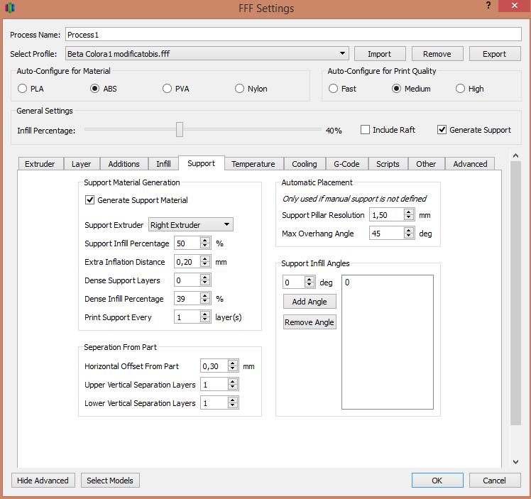Click the Hide Advanced button
The width and height of the screenshot is (531, 499).
(x=43, y=481)
